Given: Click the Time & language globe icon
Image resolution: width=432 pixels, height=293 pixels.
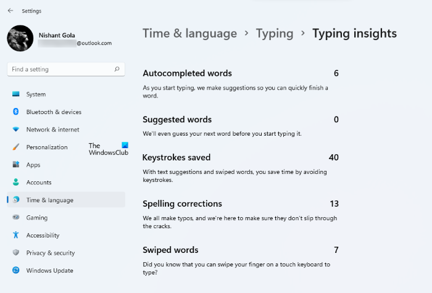Looking at the screenshot, I should 16,200.
